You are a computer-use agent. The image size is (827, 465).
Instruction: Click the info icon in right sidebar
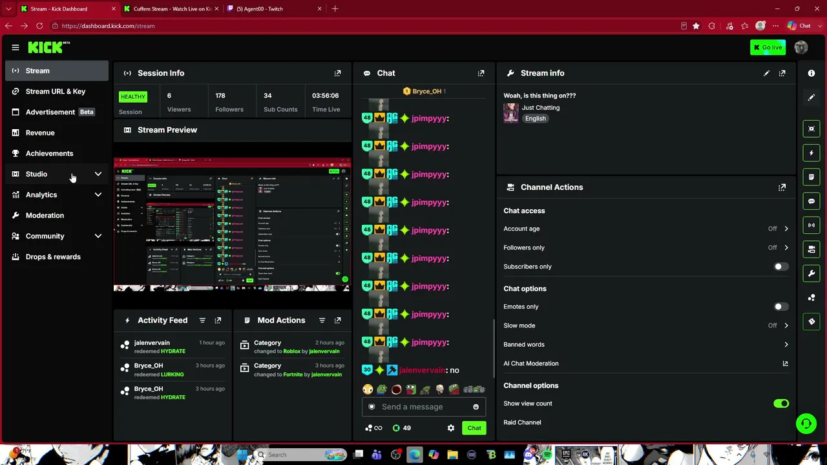click(x=811, y=73)
